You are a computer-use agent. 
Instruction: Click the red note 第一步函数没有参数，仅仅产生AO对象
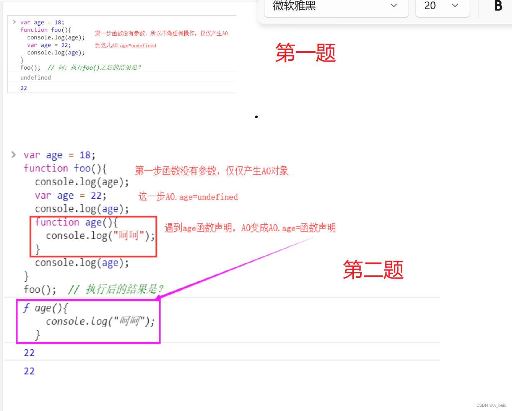tap(211, 171)
